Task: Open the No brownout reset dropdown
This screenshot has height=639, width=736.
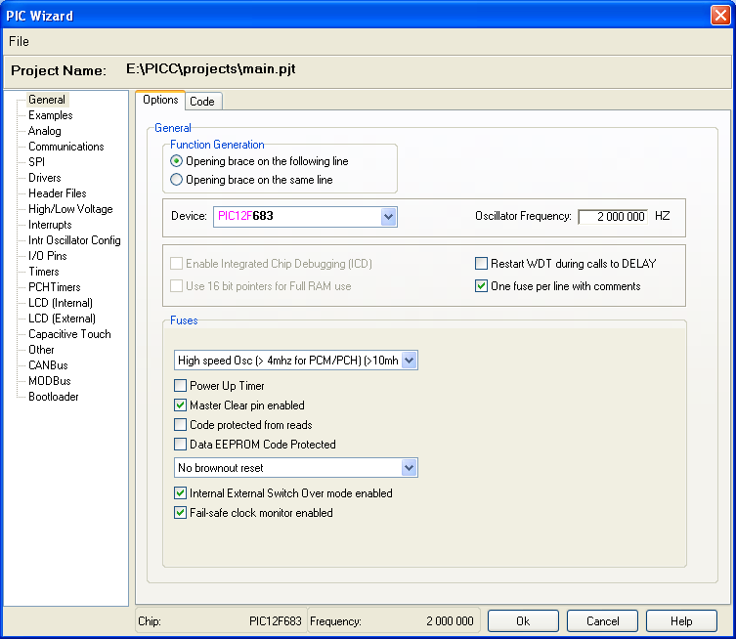Action: [x=409, y=468]
